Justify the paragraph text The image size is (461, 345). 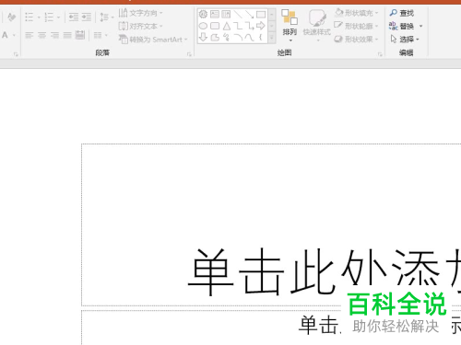coord(67,35)
